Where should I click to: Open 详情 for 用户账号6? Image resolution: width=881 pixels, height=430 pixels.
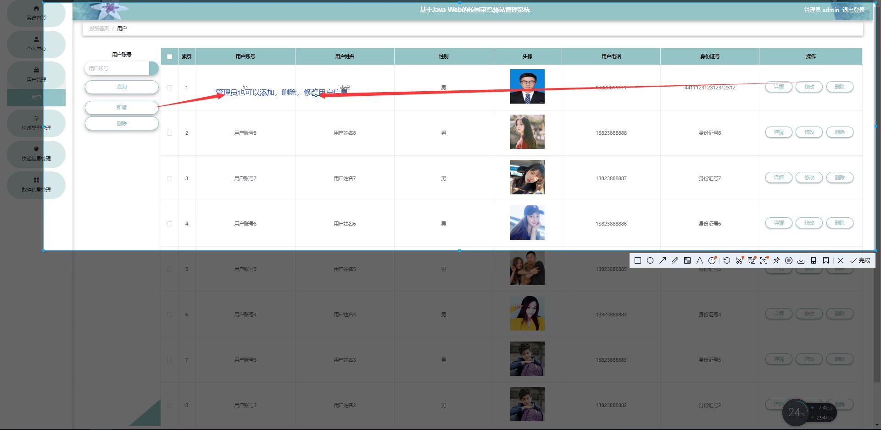779,223
